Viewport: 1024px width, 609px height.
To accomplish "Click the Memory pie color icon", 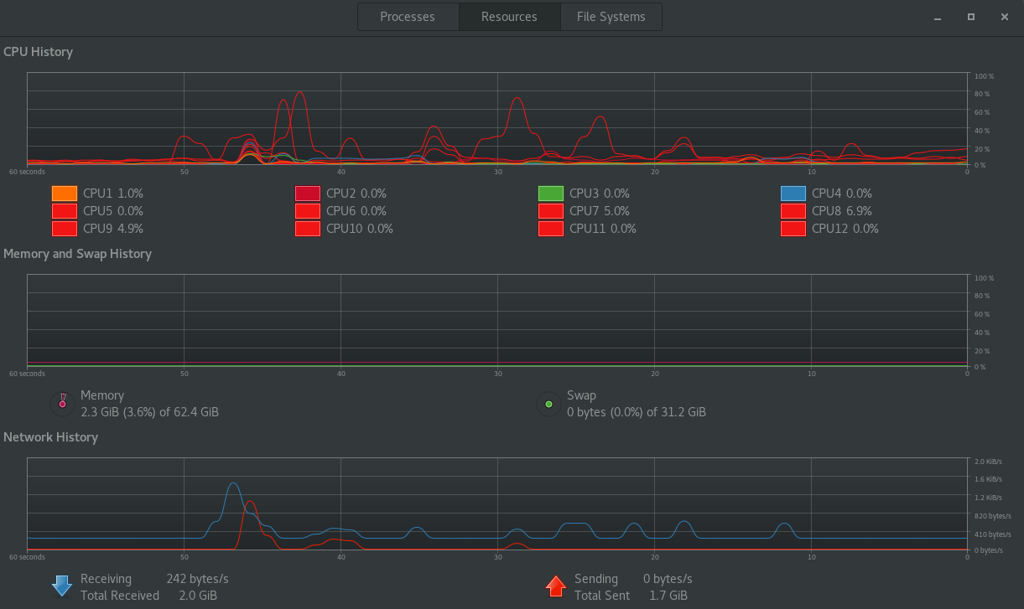I will (62, 404).
